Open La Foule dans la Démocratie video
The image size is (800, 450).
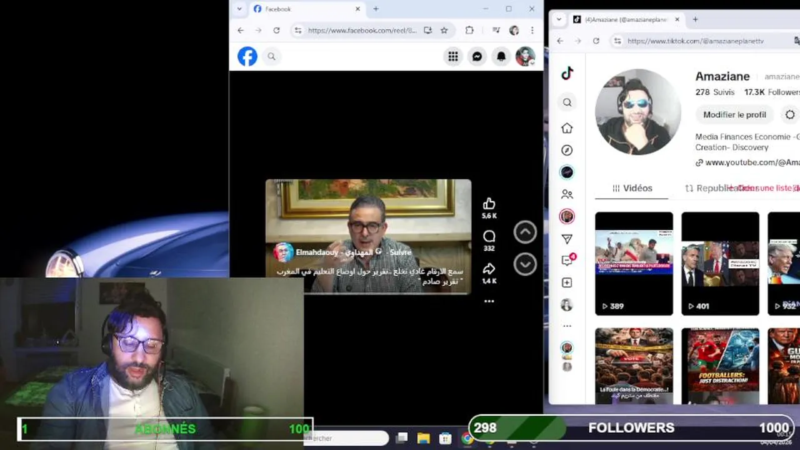pos(634,366)
